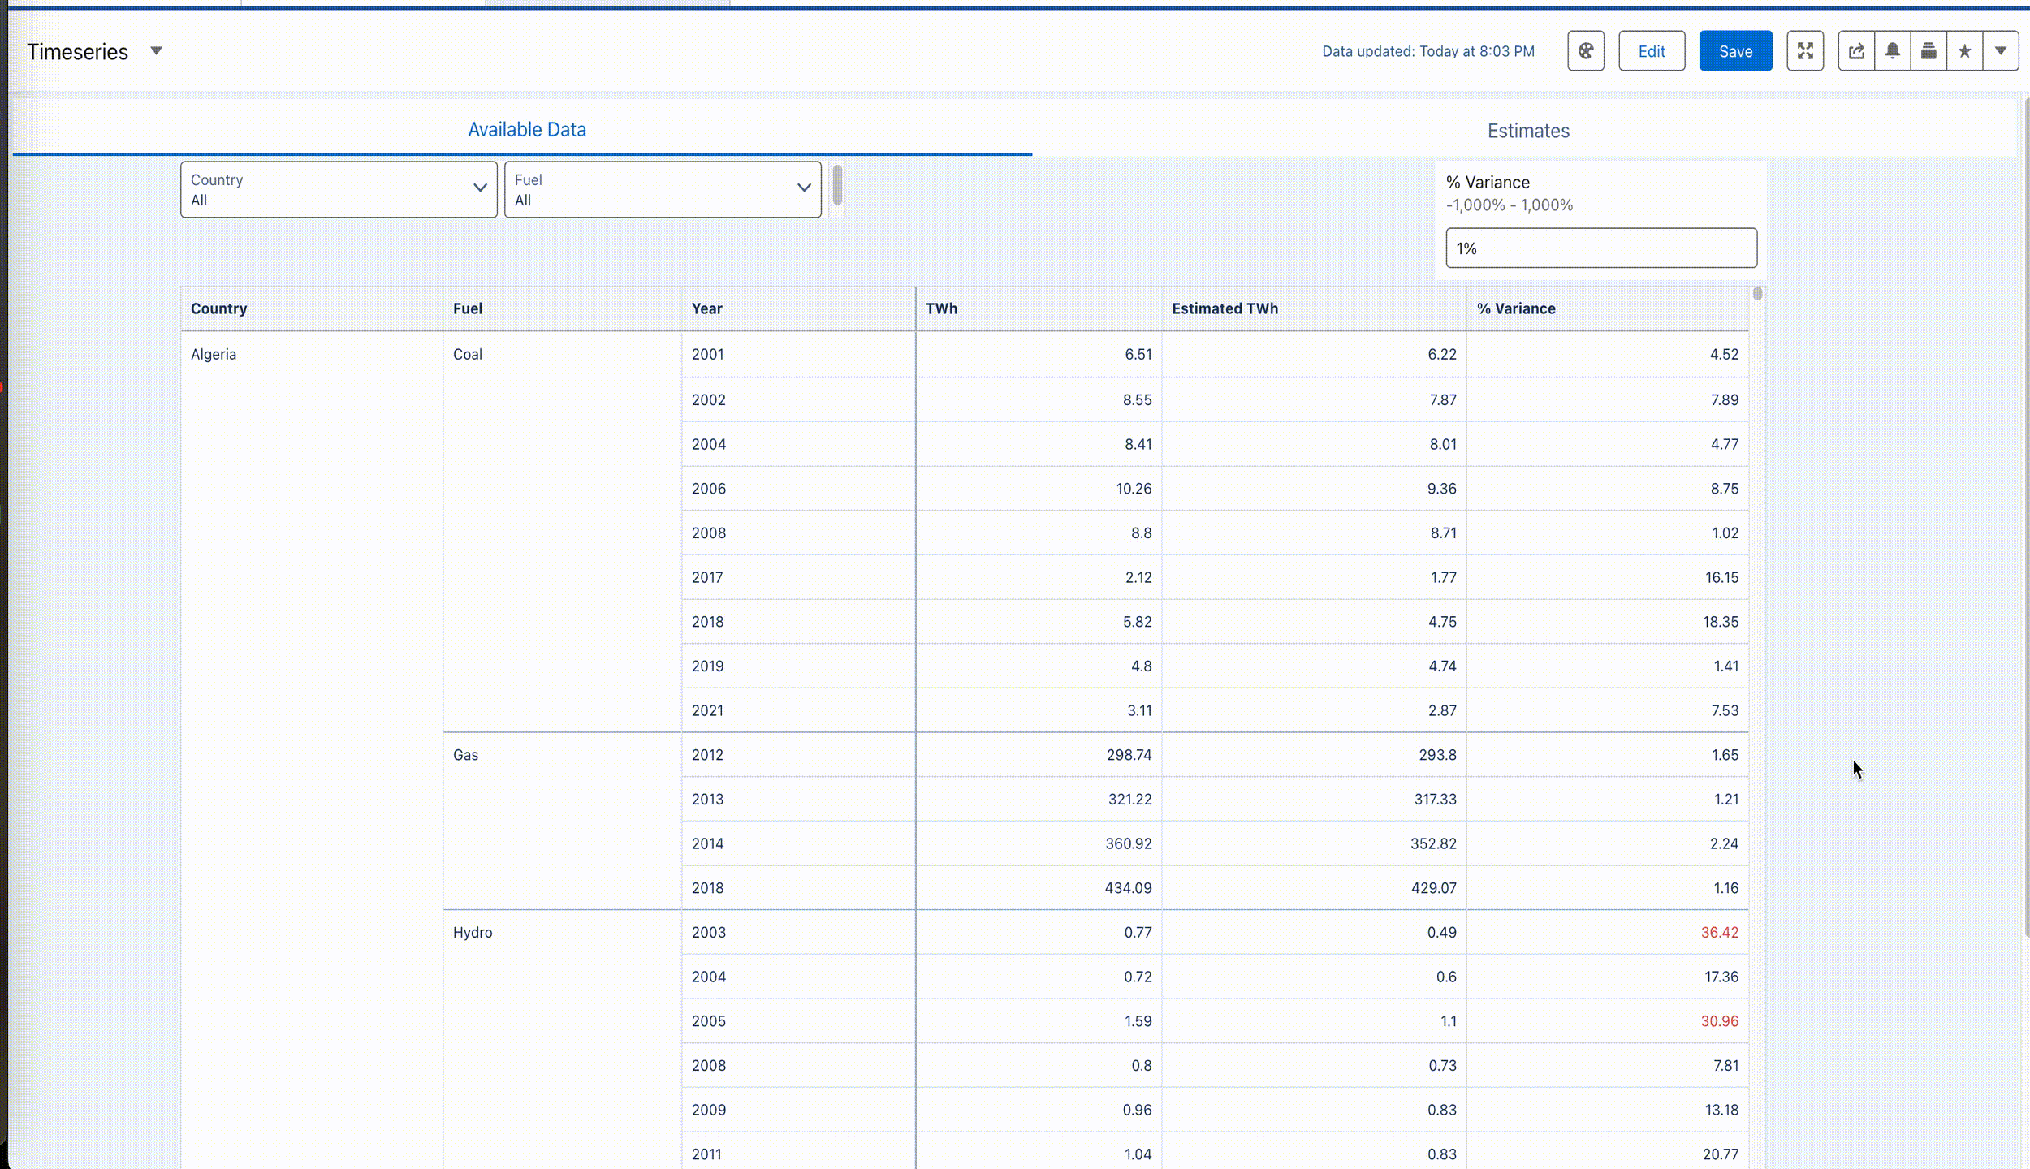2030x1169 pixels.
Task: Open the Country filter dropdown
Action: click(x=339, y=189)
